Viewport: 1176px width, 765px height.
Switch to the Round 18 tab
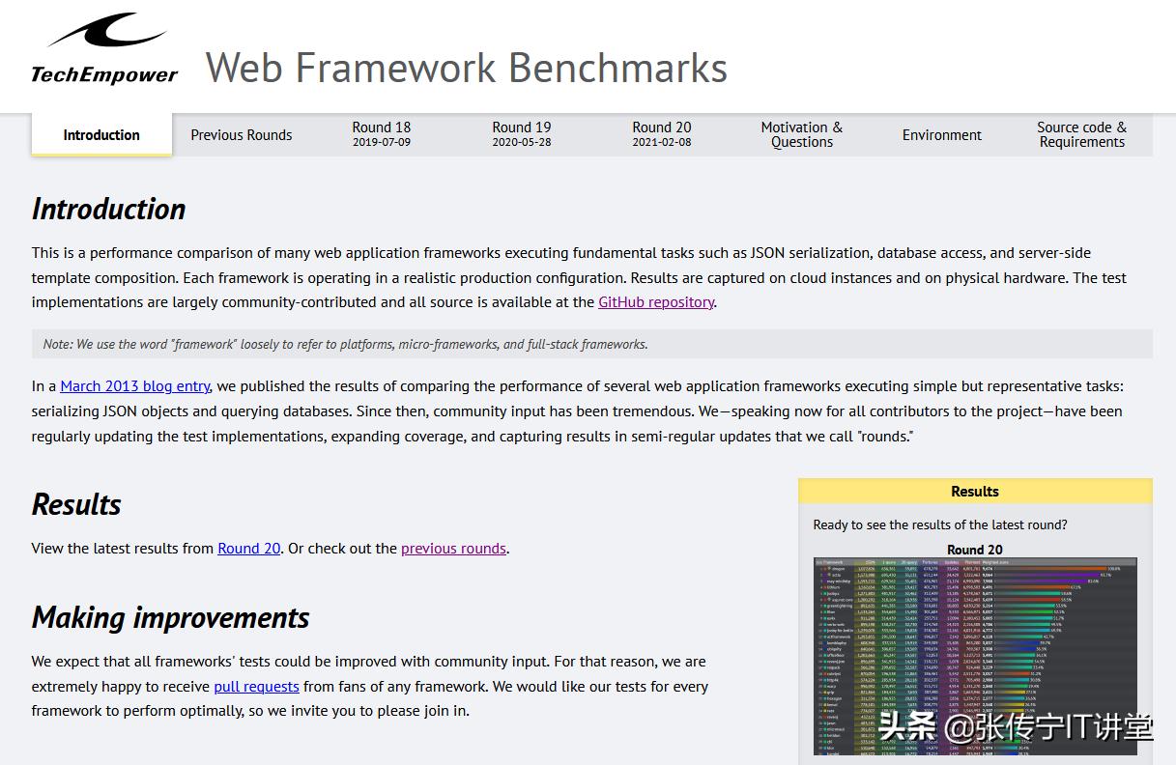click(x=381, y=134)
